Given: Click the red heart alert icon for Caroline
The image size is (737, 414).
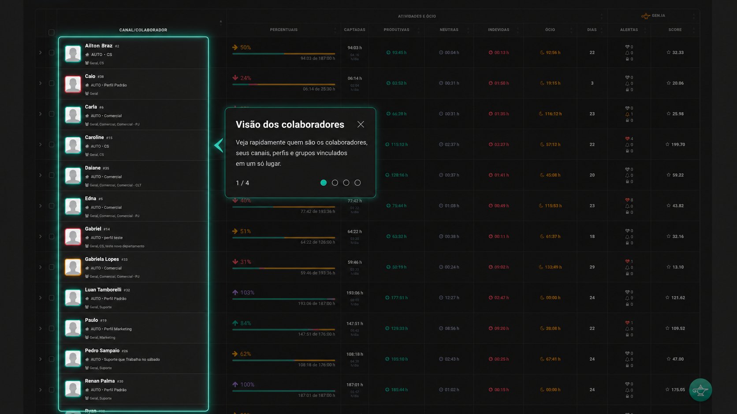Looking at the screenshot, I should pos(627,139).
